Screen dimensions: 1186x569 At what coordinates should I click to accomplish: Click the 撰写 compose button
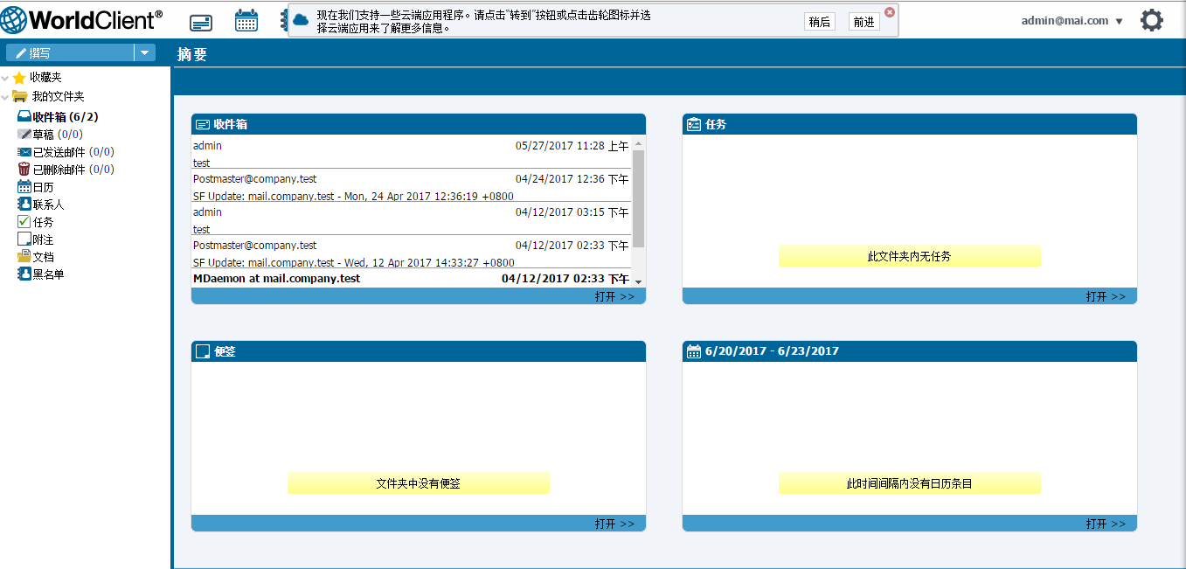point(70,53)
